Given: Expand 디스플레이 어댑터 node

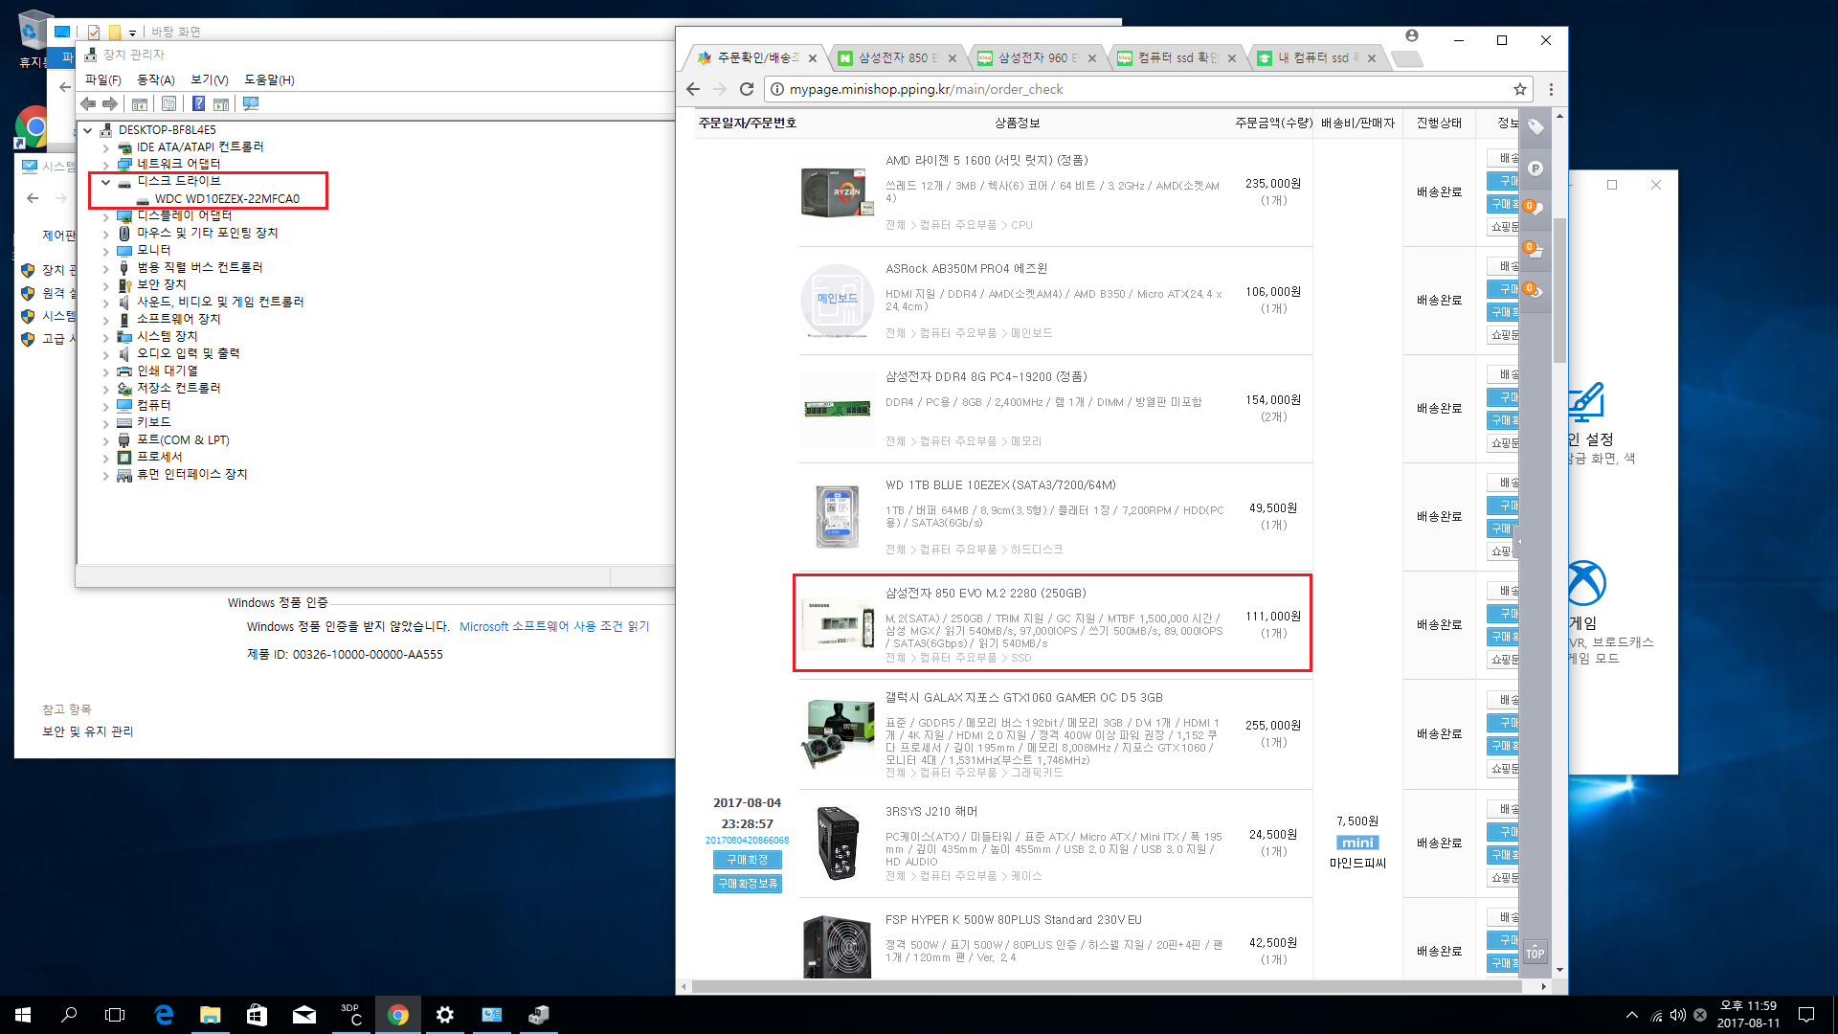Looking at the screenshot, I should tap(106, 216).
